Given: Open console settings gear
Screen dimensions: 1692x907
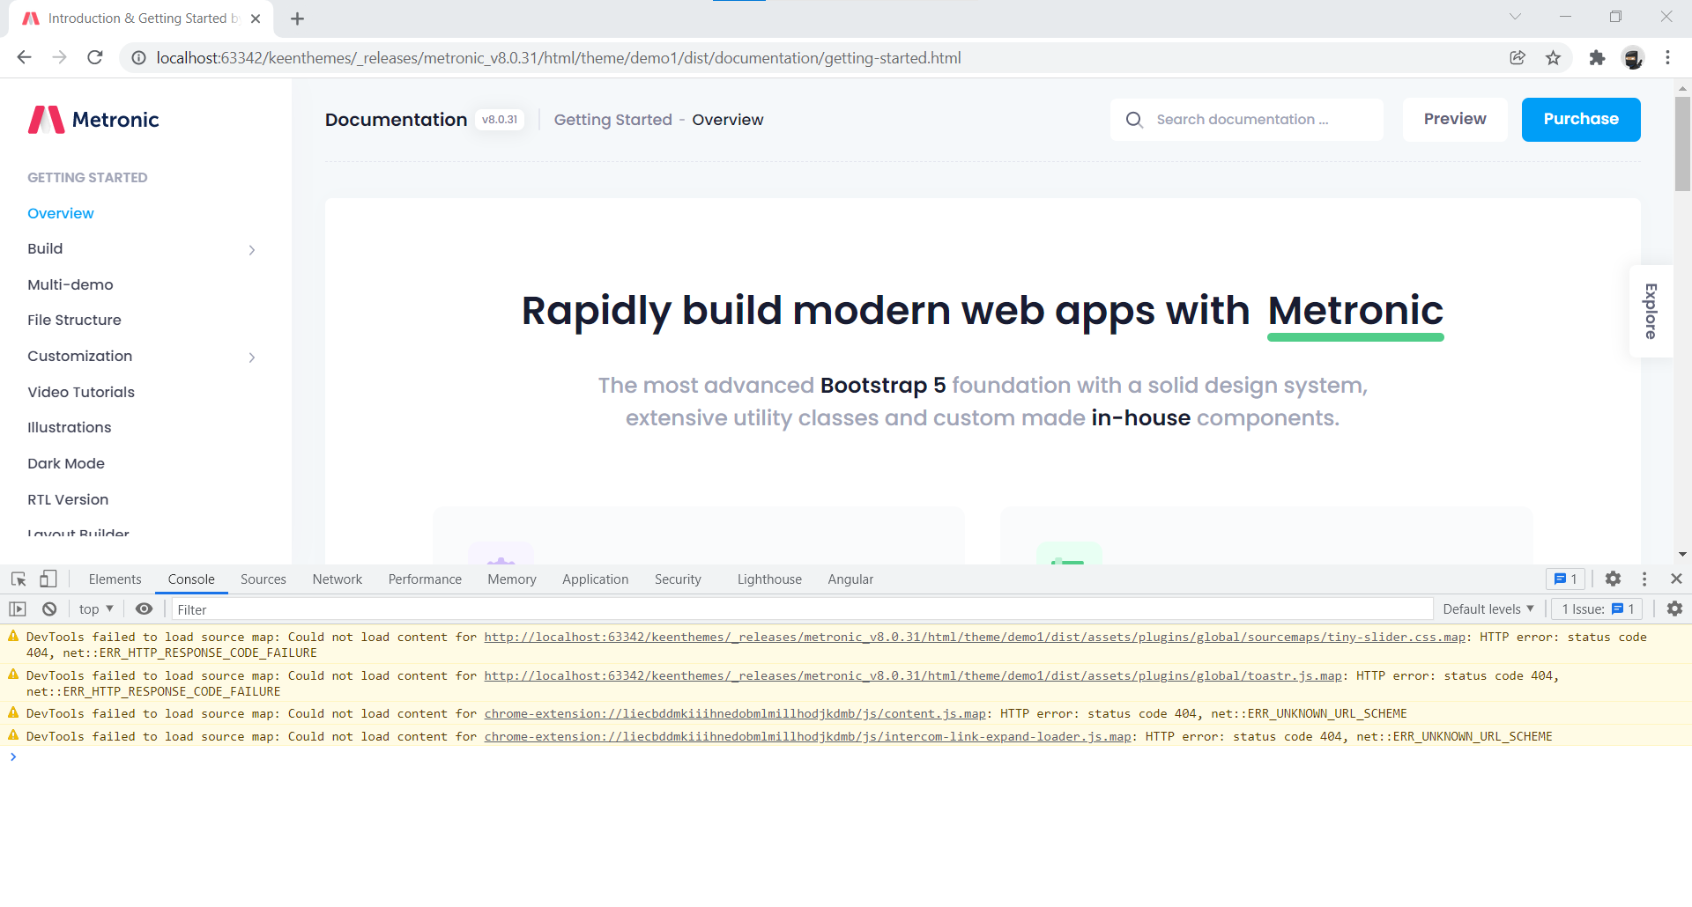Looking at the screenshot, I should coord(1674,608).
